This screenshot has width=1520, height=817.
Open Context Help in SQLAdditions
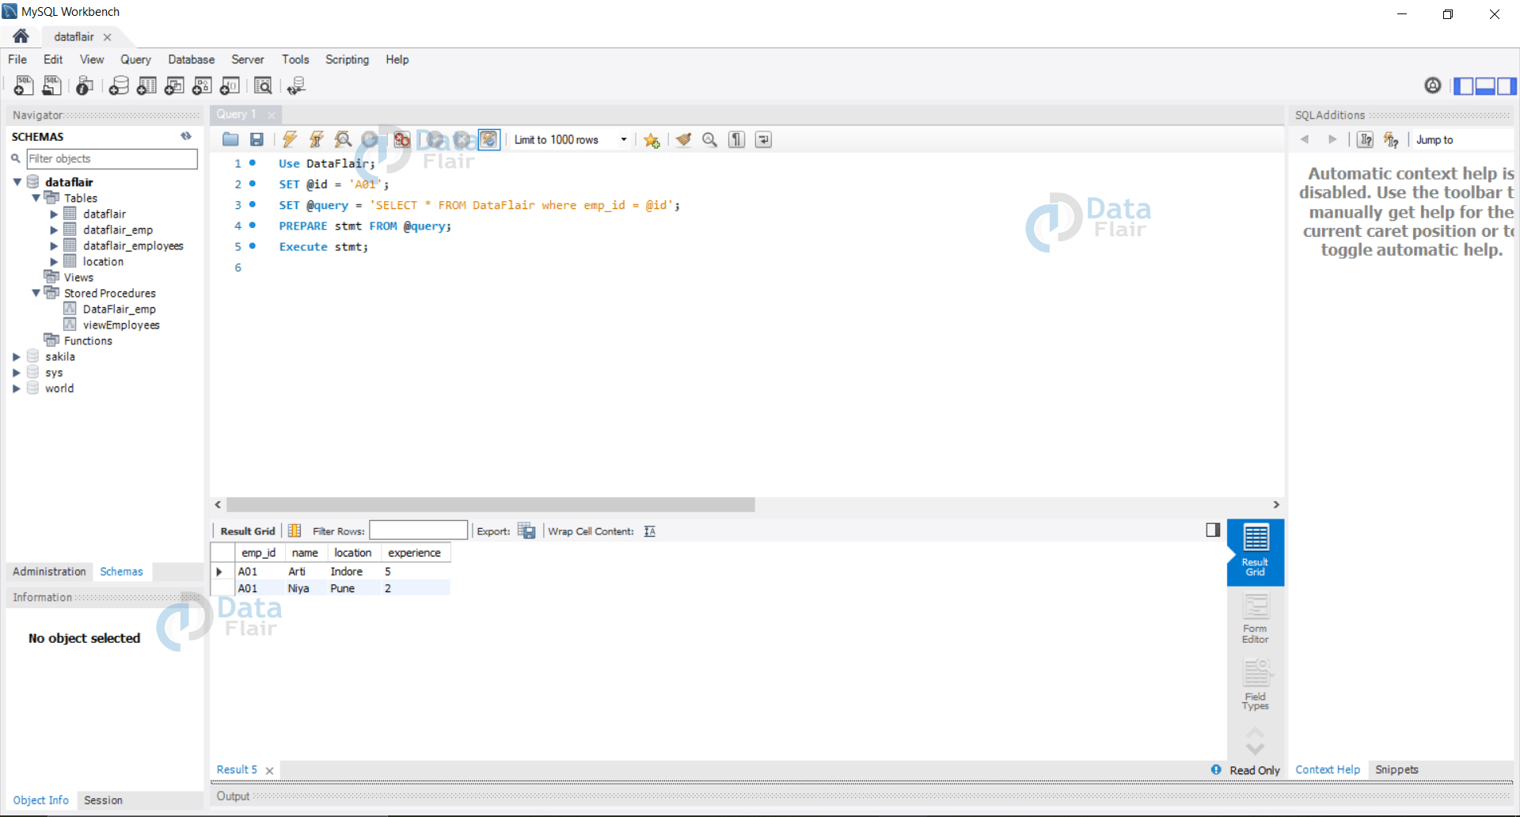click(x=1327, y=769)
